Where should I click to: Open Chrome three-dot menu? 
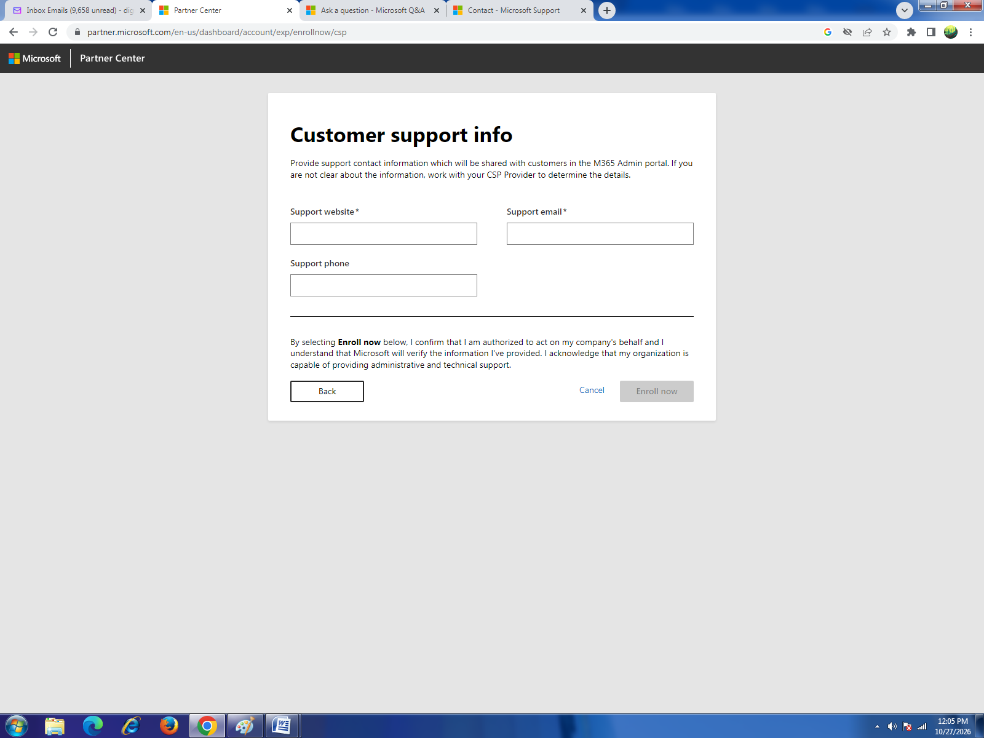point(970,32)
